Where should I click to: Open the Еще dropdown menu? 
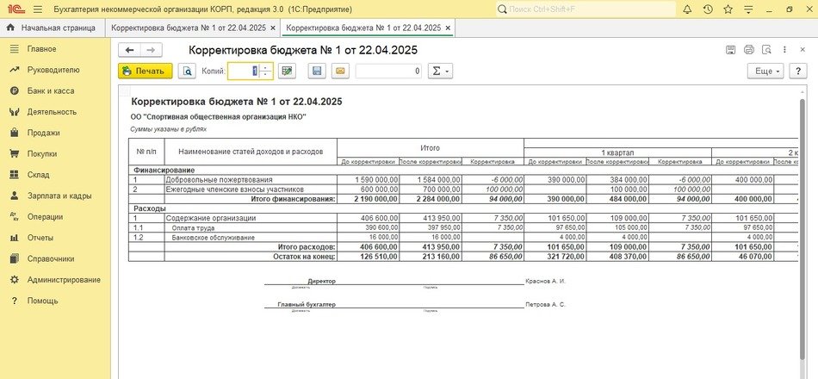pos(764,71)
